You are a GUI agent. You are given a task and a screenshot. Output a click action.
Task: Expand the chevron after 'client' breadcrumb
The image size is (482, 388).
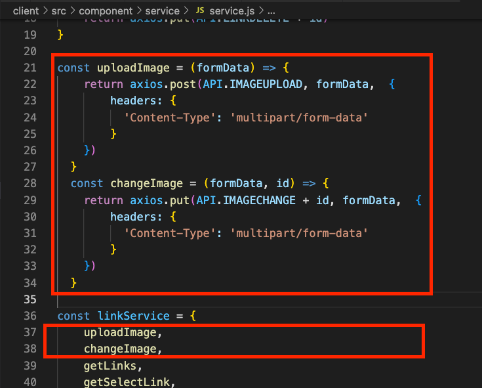click(x=45, y=11)
